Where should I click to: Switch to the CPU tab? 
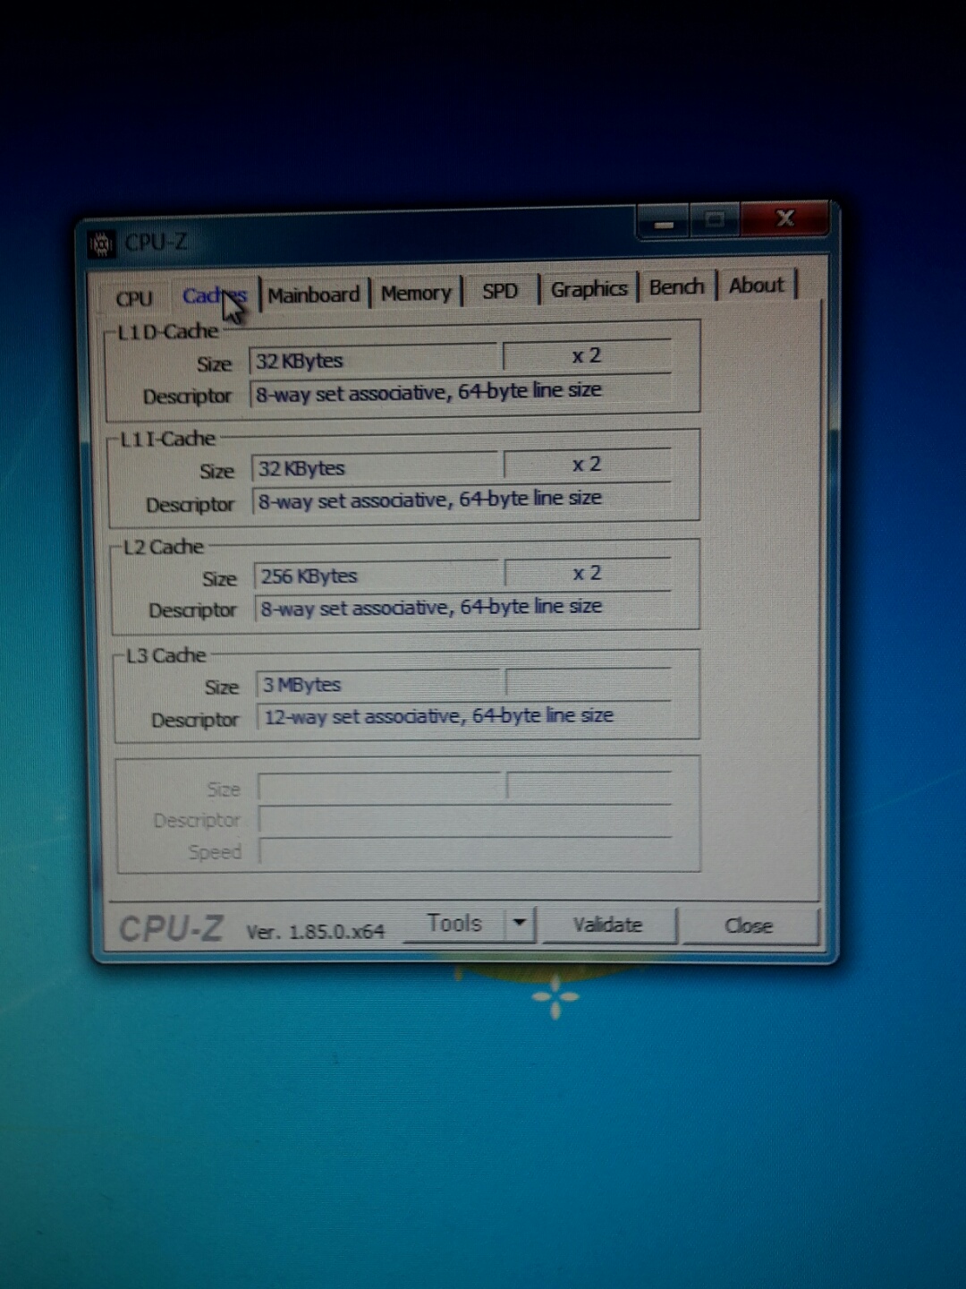(133, 298)
